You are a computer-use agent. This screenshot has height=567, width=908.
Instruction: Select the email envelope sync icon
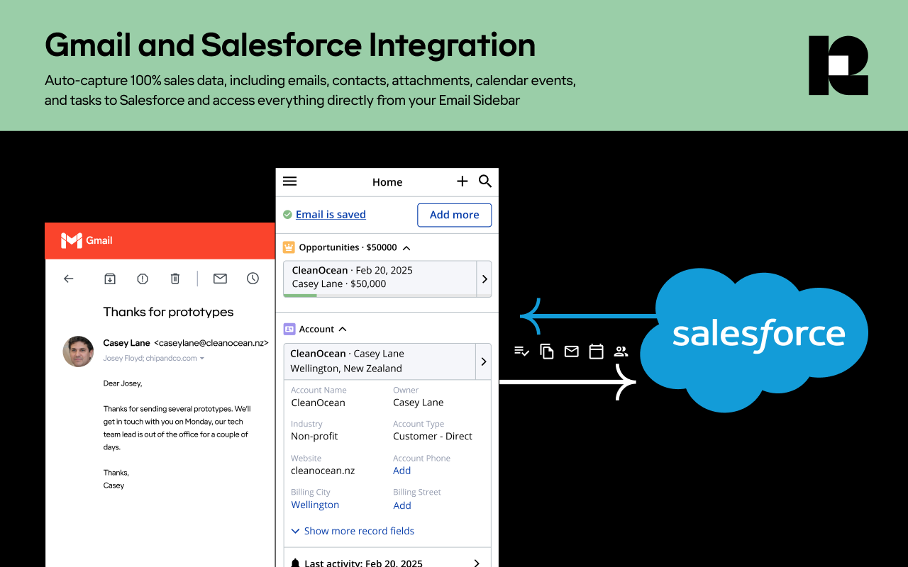tap(571, 351)
